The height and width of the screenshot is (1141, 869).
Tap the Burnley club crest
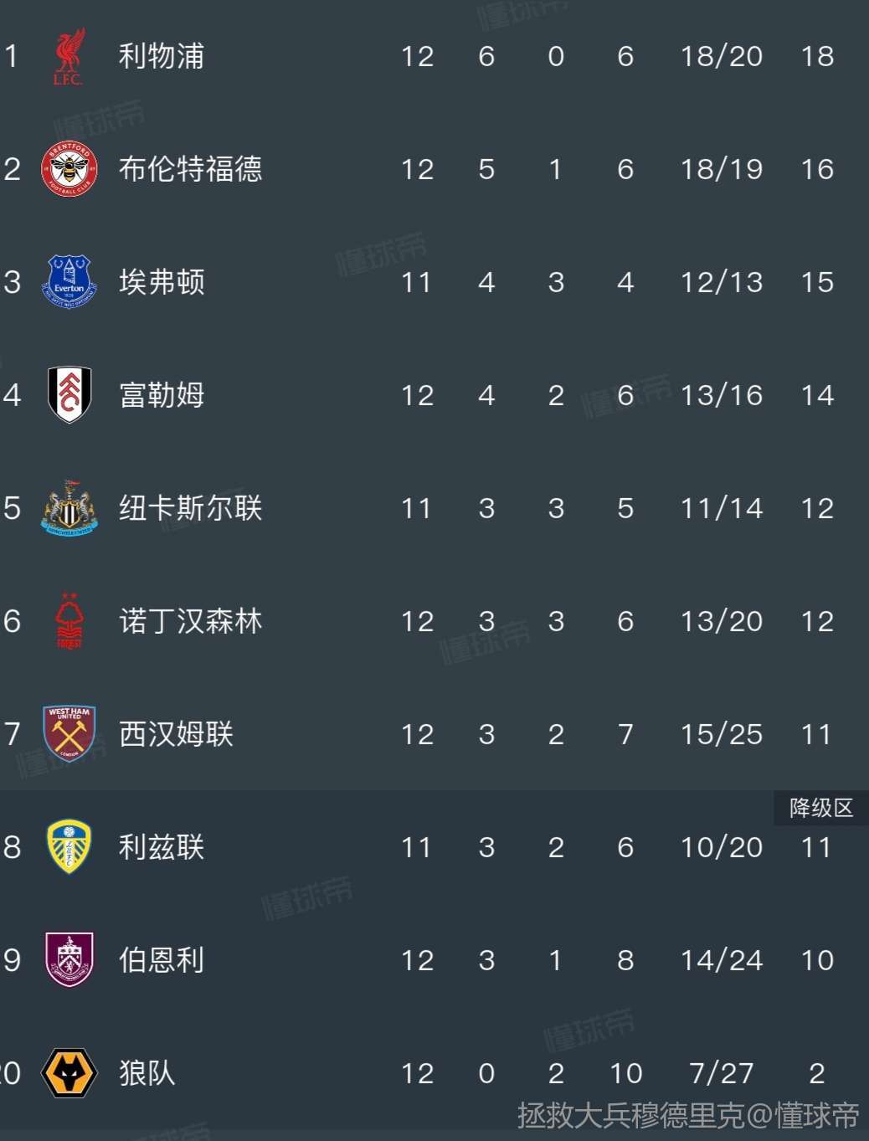(69, 960)
